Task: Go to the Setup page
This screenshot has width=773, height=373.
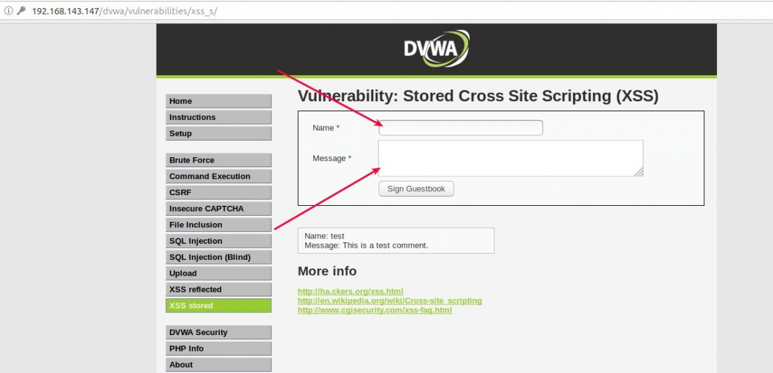Action: tap(219, 133)
